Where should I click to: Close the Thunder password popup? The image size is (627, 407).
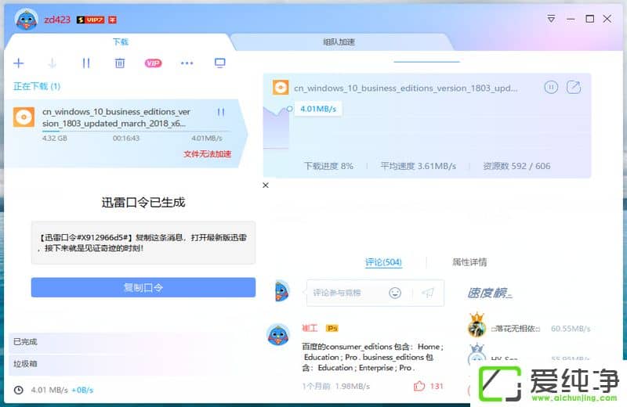coord(266,185)
